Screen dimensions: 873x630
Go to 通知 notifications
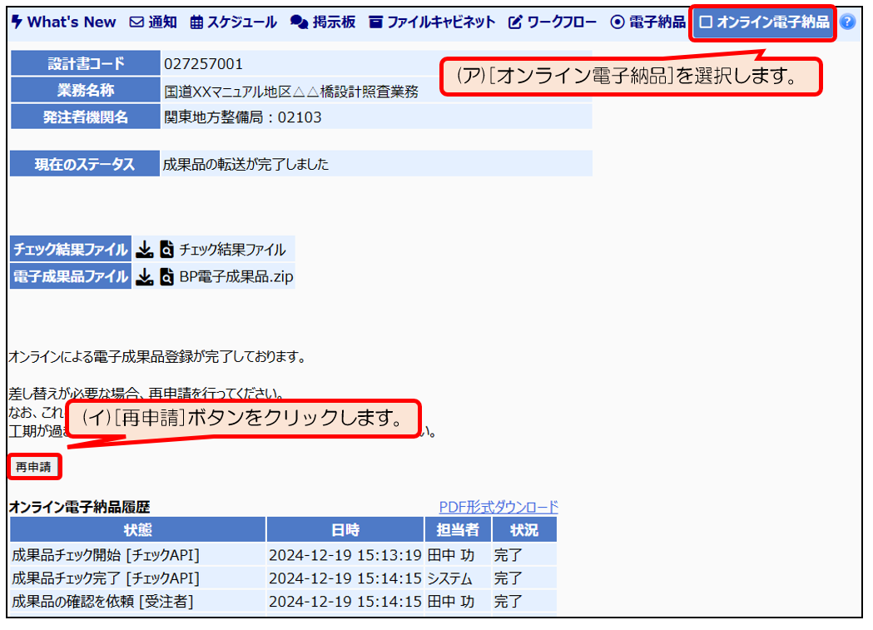(x=154, y=22)
